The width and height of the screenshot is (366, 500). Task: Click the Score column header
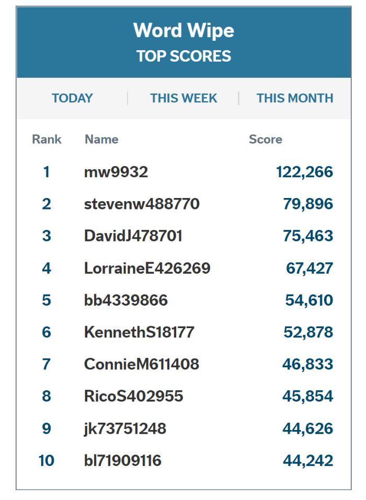tap(265, 139)
